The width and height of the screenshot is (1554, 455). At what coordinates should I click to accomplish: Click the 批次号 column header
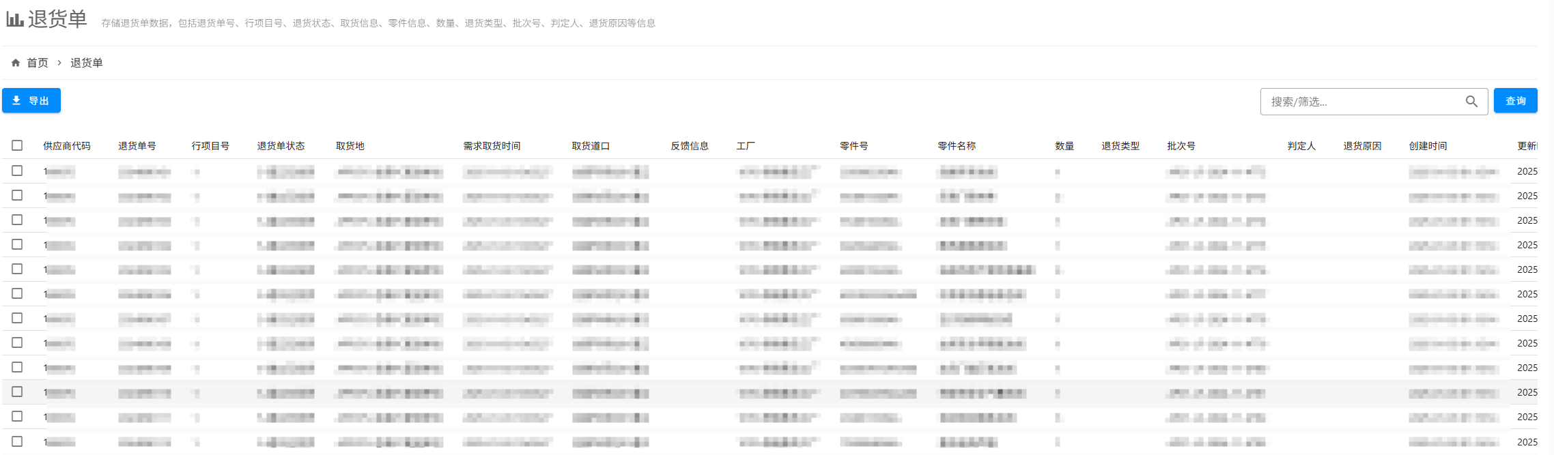(1181, 146)
